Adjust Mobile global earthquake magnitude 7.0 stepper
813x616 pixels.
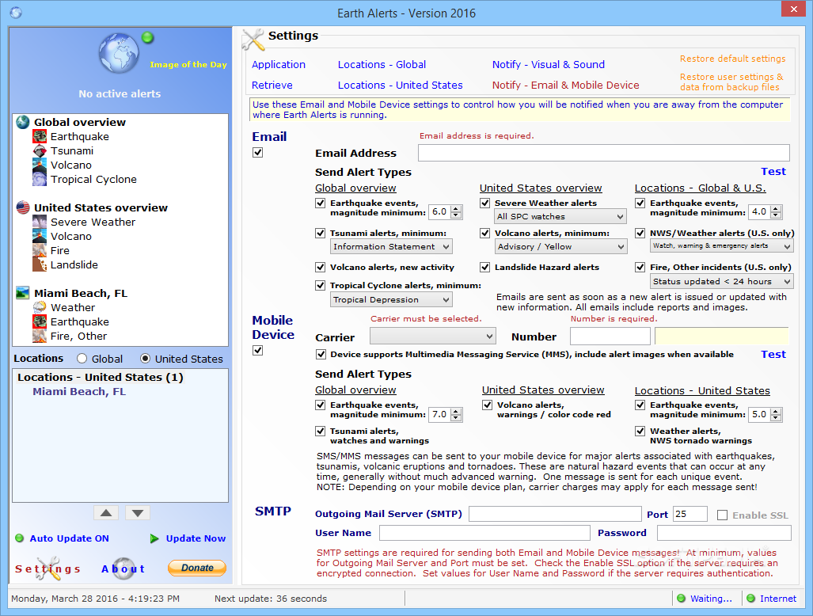456,414
